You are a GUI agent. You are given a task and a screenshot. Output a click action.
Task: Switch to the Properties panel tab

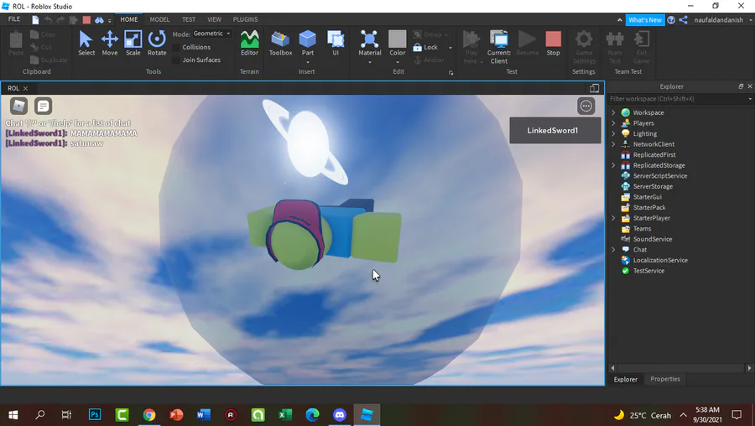point(665,379)
